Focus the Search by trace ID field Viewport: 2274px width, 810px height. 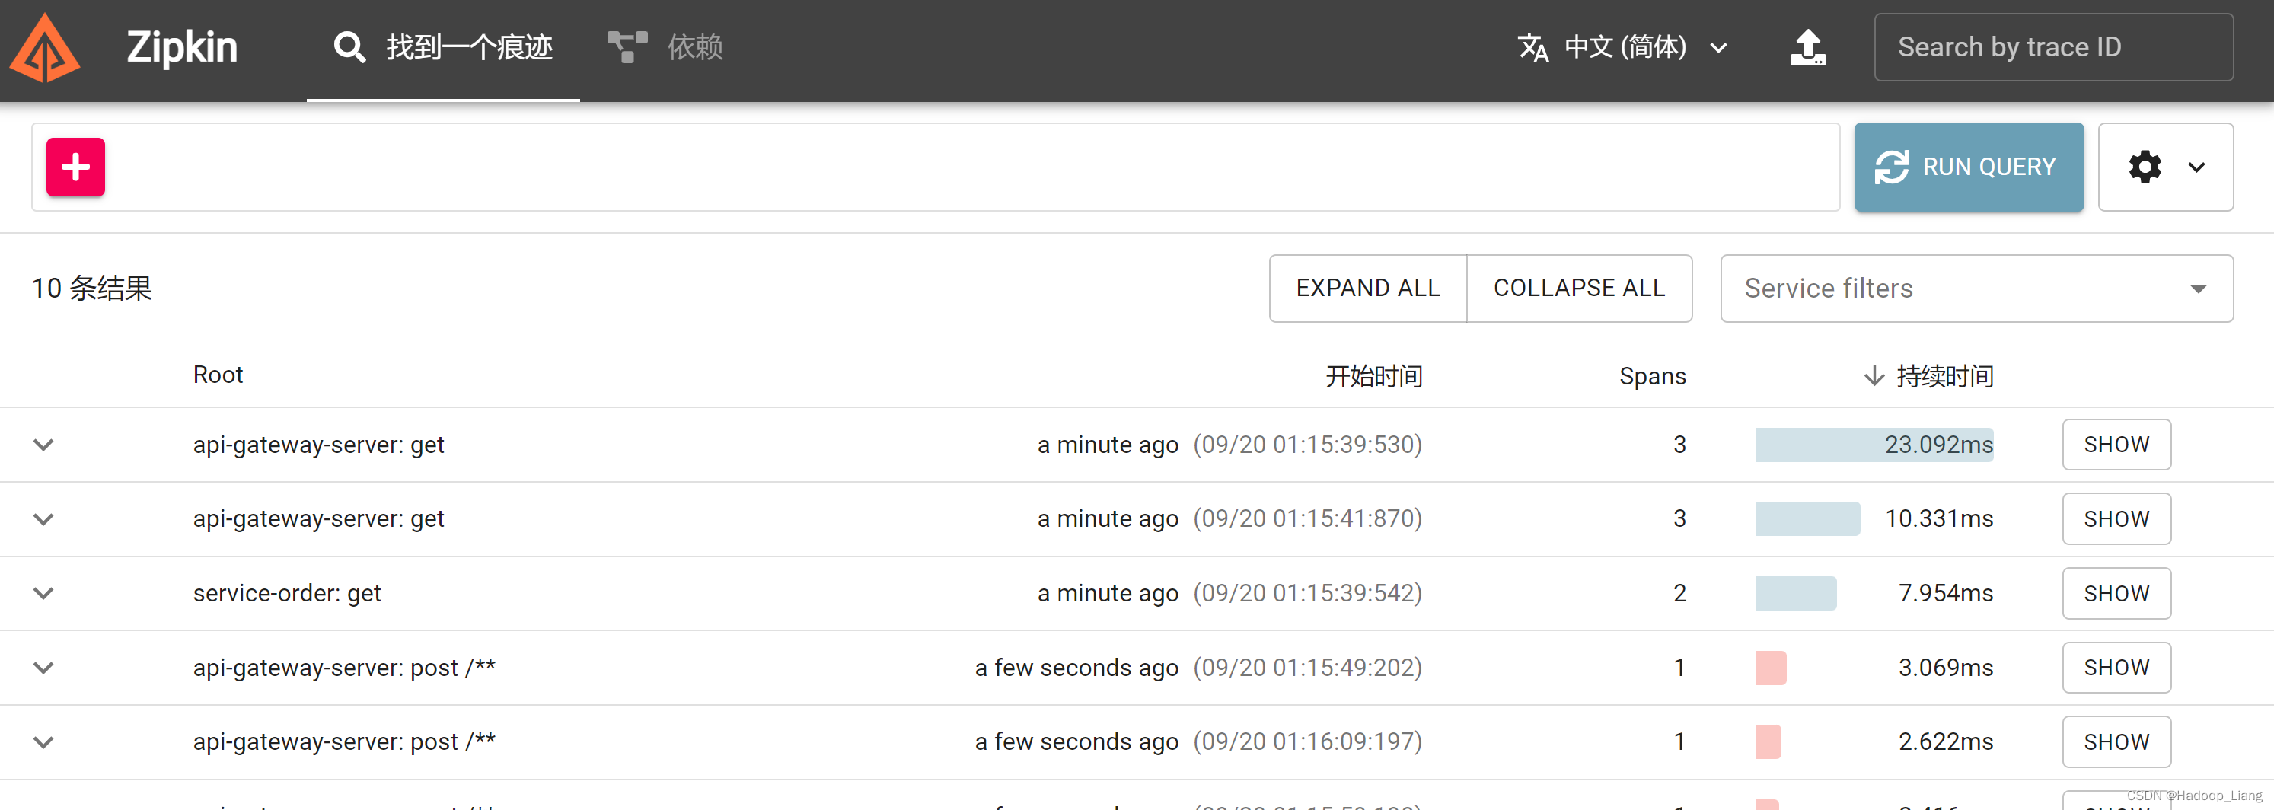(2053, 46)
